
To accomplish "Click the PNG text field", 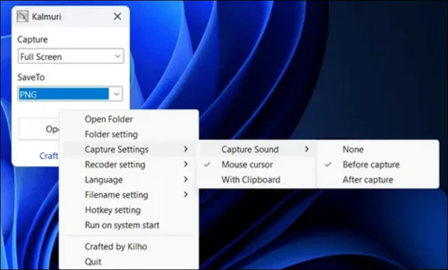I will tap(63, 94).
